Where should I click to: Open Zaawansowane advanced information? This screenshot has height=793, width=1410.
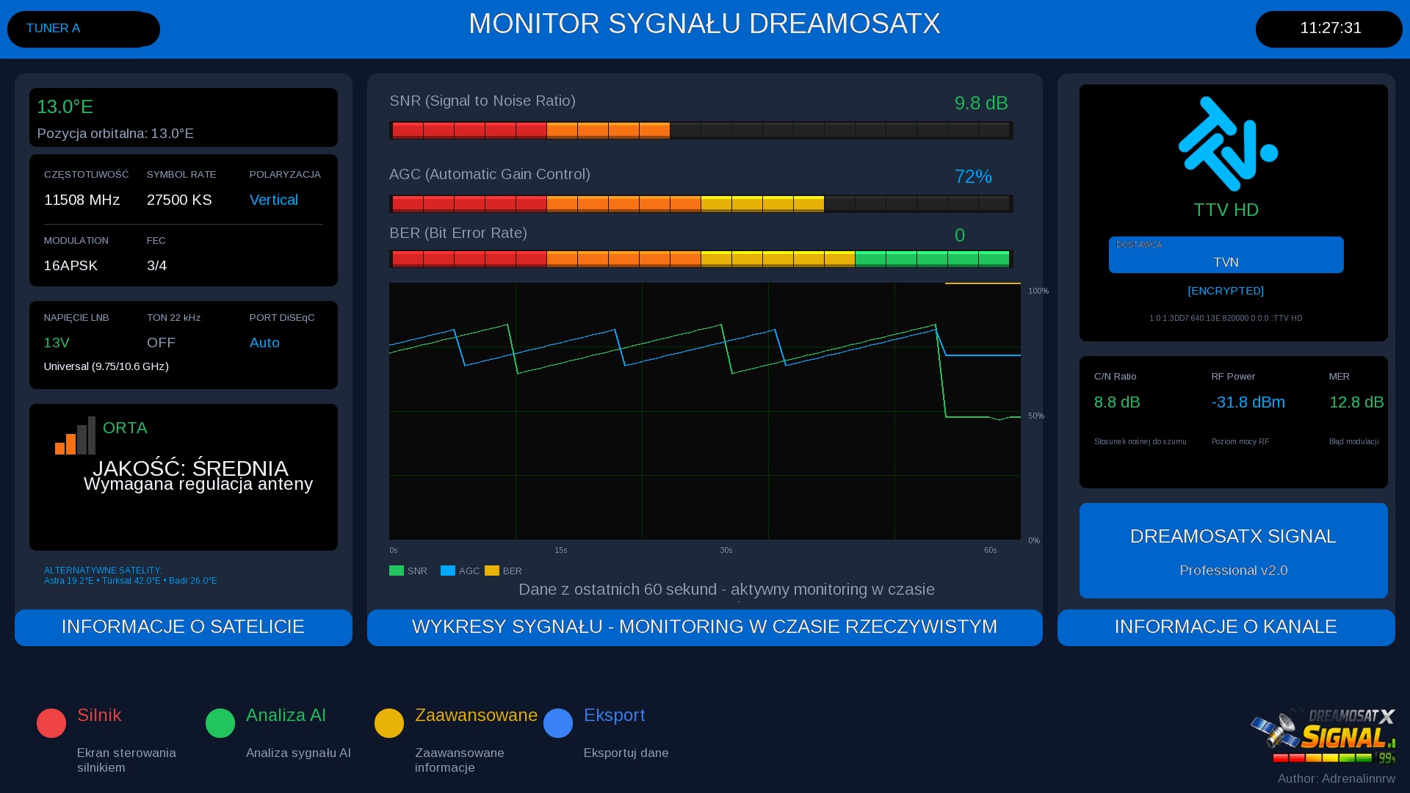[x=389, y=723]
